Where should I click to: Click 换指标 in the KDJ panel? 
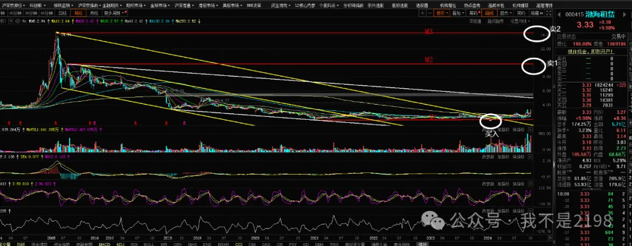518,184
